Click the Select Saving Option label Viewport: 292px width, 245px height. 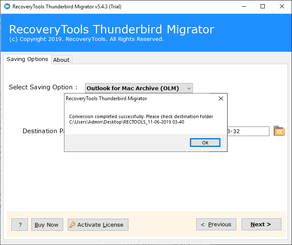click(43, 87)
